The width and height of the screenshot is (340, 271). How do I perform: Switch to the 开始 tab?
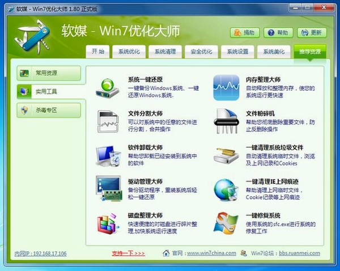(97, 52)
